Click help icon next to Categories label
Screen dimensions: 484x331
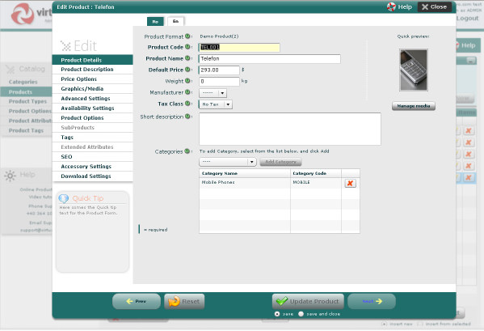[x=187, y=151]
